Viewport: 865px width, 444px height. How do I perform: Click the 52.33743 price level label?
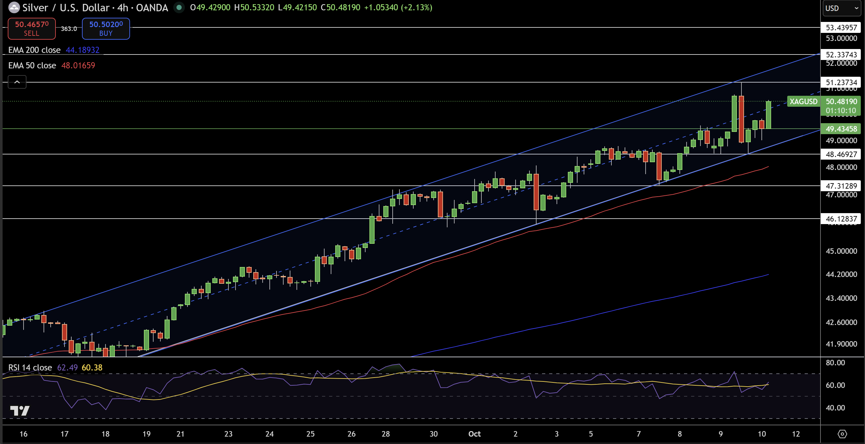pyautogui.click(x=841, y=54)
